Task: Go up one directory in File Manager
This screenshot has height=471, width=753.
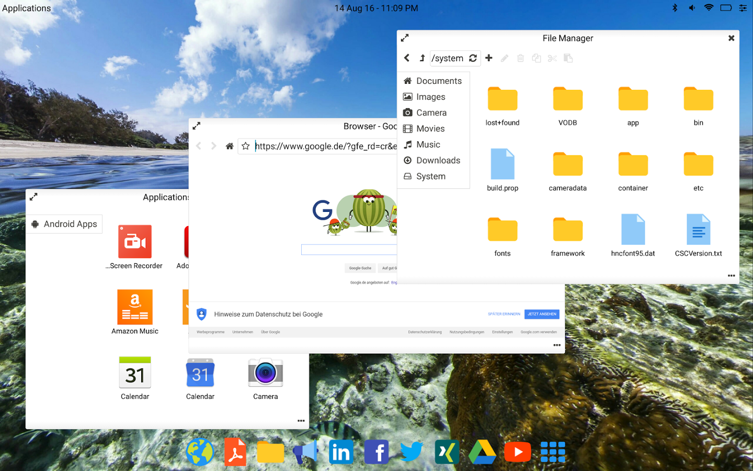Action: (422, 58)
